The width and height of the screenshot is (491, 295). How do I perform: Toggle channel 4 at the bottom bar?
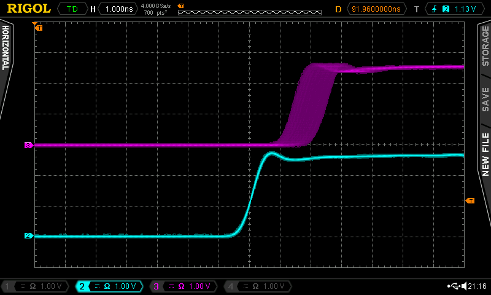point(256,286)
